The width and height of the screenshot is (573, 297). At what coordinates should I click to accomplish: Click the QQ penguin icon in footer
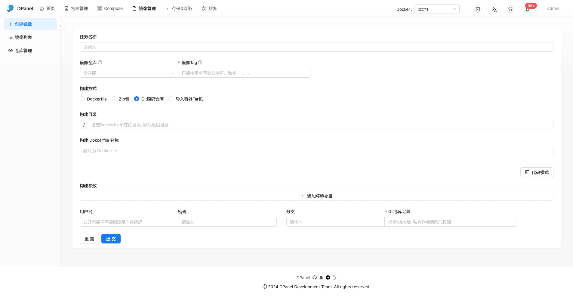[x=321, y=277]
